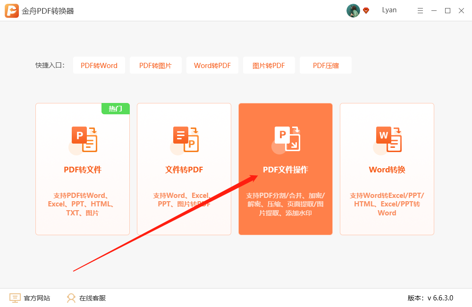The image size is (472, 307).
Task: Choose the PDF转图片 quick entry
Action: tap(155, 65)
